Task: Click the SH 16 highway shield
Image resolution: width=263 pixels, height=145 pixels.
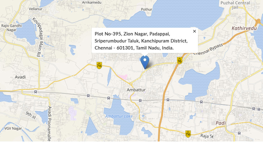Action: tap(179, 60)
